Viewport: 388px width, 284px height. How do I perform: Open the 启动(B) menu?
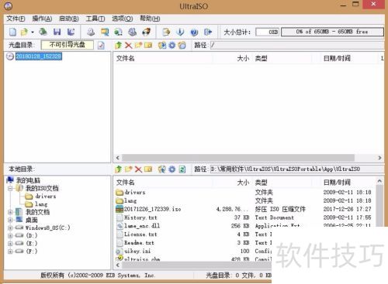click(69, 19)
